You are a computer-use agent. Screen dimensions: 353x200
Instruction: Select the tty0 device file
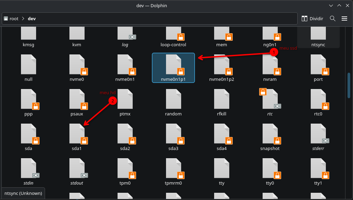(270, 172)
